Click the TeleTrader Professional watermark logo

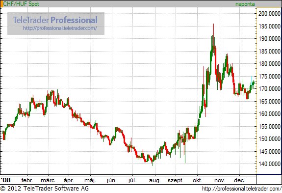point(55,20)
